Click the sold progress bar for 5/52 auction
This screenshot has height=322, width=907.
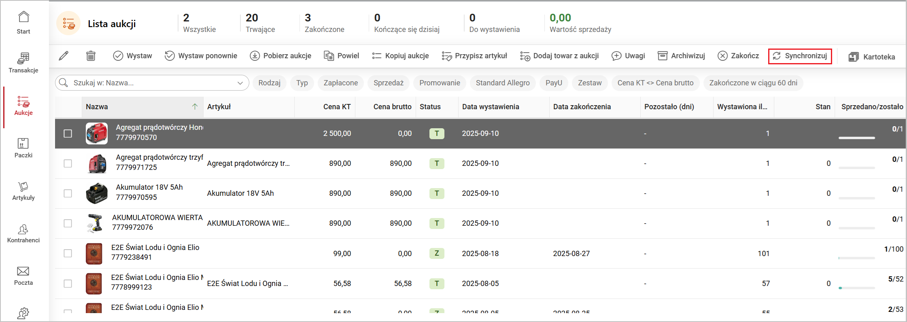[x=856, y=288]
